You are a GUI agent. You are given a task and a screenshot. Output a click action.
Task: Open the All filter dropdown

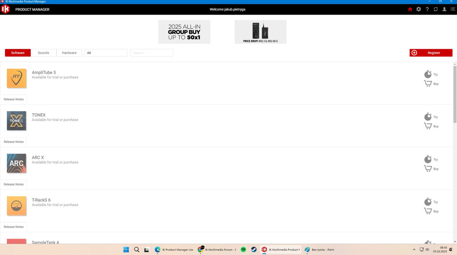(x=106, y=53)
